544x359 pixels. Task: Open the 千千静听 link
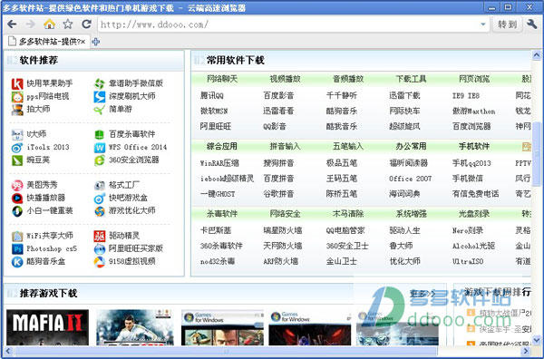click(342, 95)
